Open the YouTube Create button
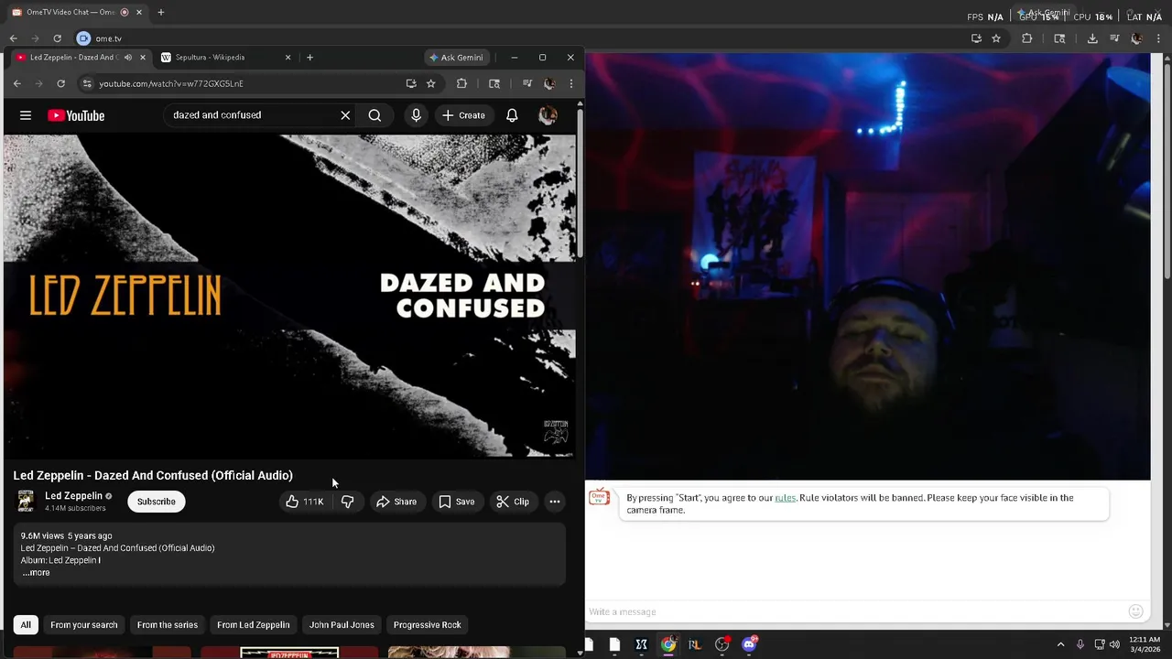Image resolution: width=1172 pixels, height=659 pixels. click(463, 115)
